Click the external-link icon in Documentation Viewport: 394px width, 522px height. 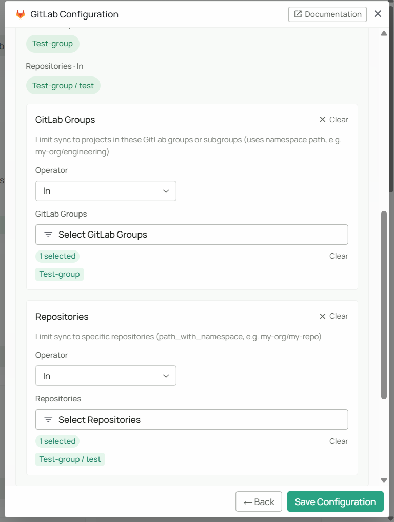tap(298, 14)
